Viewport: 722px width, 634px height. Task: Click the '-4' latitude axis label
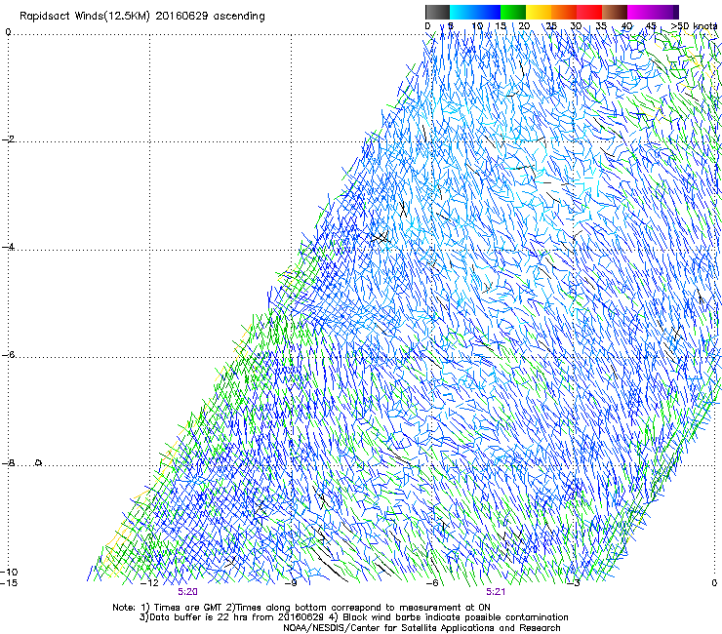8,247
